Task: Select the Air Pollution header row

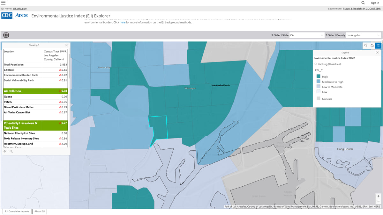Action: 35,91
